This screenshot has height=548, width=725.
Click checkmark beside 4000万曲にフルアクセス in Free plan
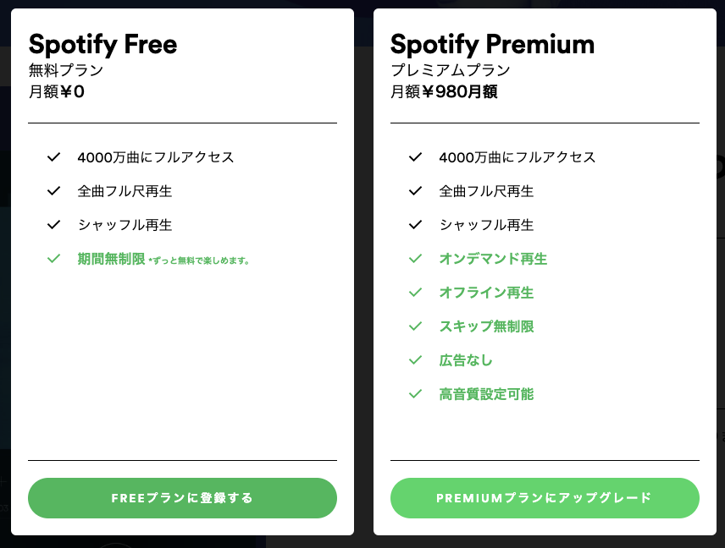pyautogui.click(x=53, y=157)
